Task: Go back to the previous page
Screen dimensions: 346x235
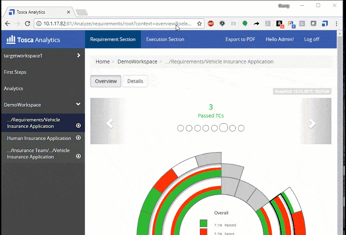Action: tap(7, 24)
